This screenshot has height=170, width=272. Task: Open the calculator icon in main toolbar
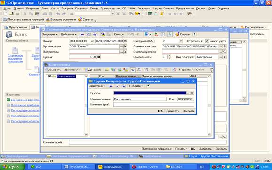point(150,14)
